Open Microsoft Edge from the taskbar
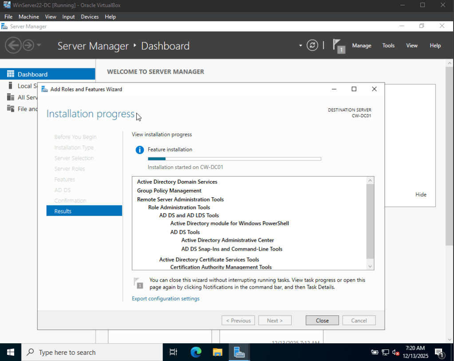This screenshot has width=454, height=361. coord(196,352)
